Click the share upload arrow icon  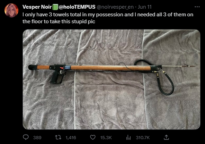point(166,137)
